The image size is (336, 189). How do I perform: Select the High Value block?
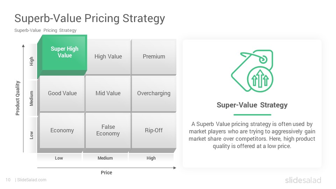[108, 57]
